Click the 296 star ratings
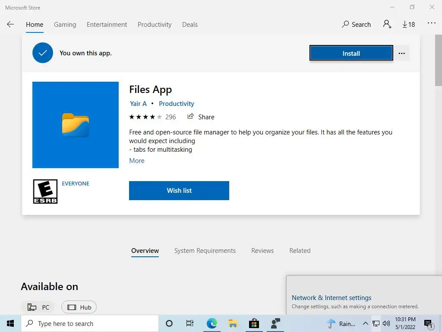 click(x=152, y=117)
